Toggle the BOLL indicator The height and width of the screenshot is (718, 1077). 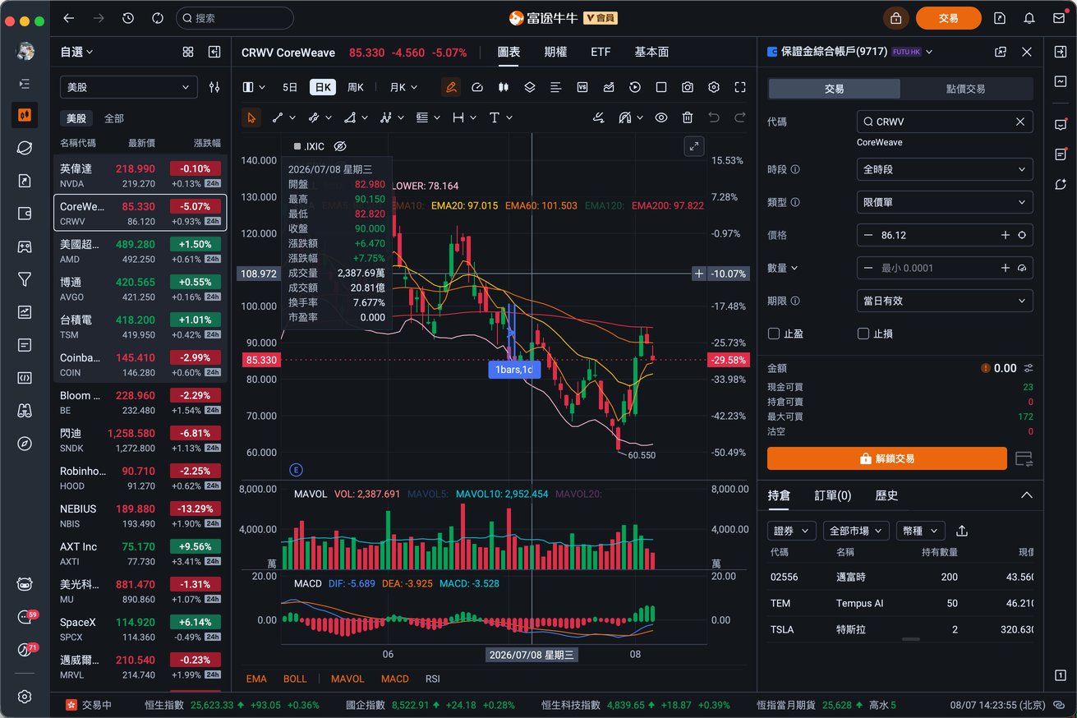[x=295, y=679]
